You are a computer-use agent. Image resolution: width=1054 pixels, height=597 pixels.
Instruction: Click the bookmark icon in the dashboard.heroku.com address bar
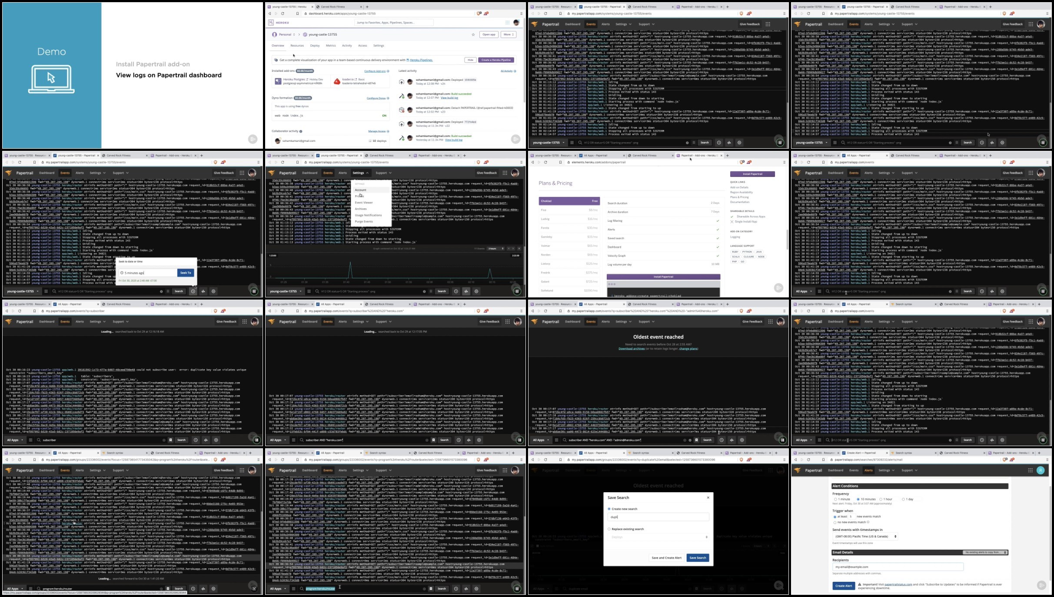[297, 13]
